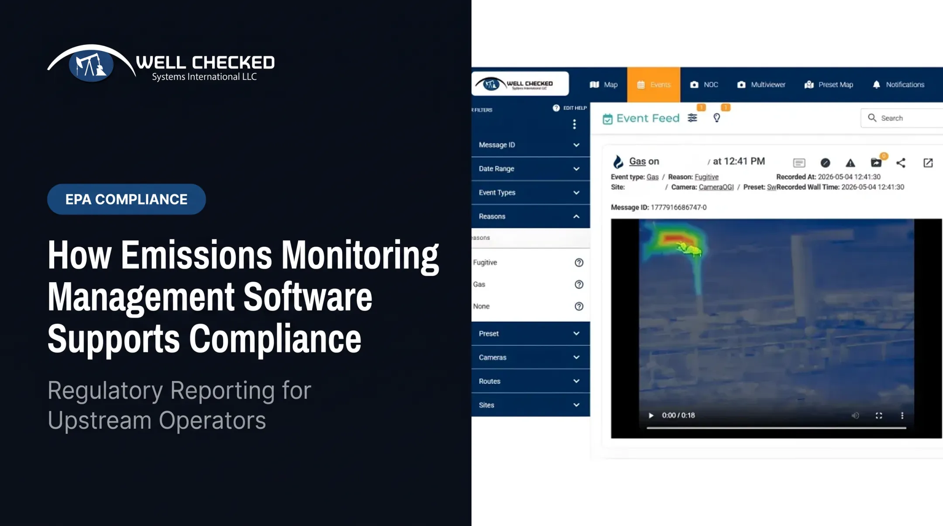Select the Events tab
Screen dimensions: 943x526
[654, 85]
